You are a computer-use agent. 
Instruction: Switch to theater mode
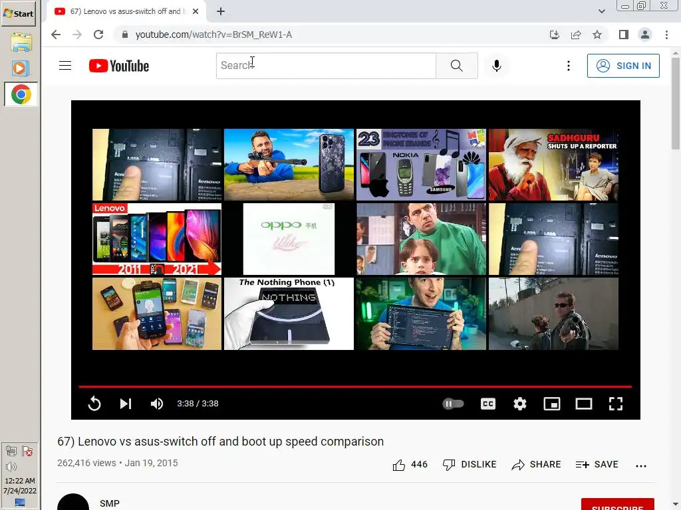pyautogui.click(x=584, y=404)
